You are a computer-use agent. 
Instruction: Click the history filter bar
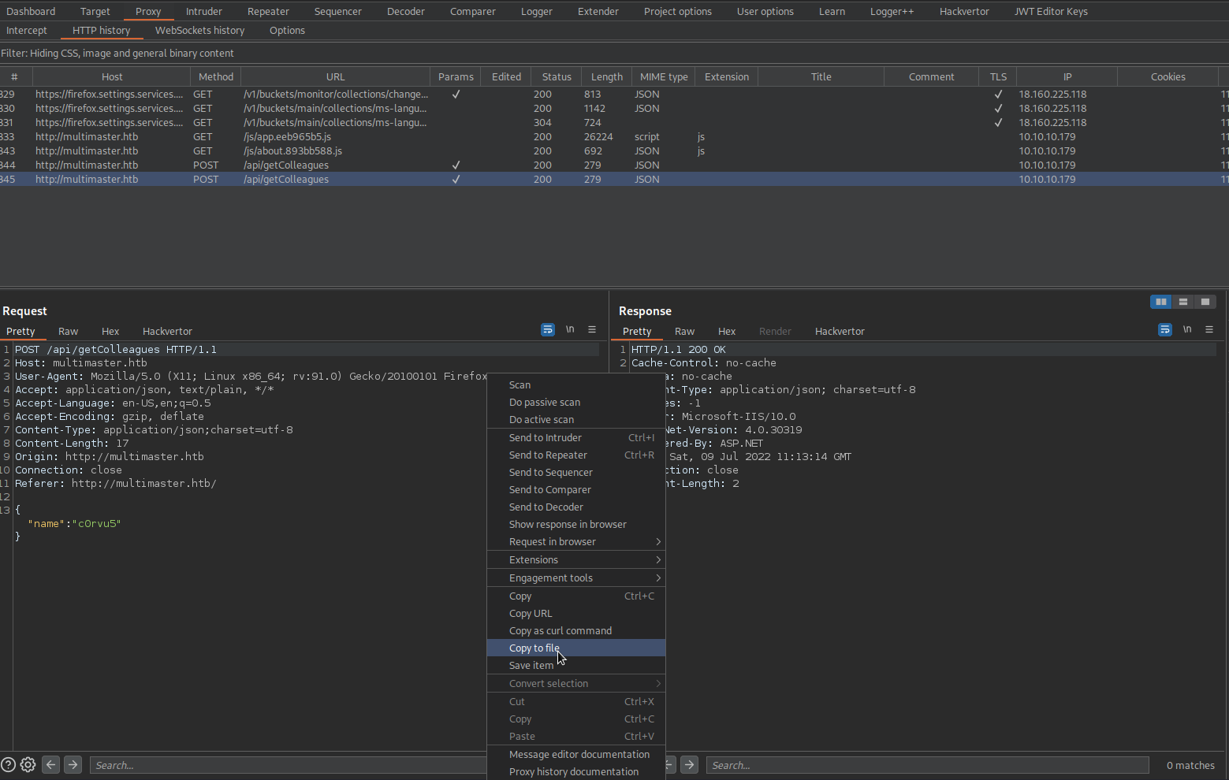tap(614, 53)
